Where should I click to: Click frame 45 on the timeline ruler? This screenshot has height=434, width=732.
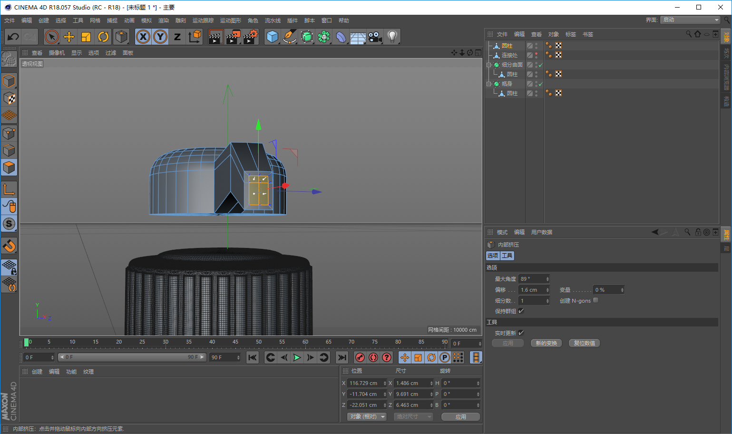point(235,342)
